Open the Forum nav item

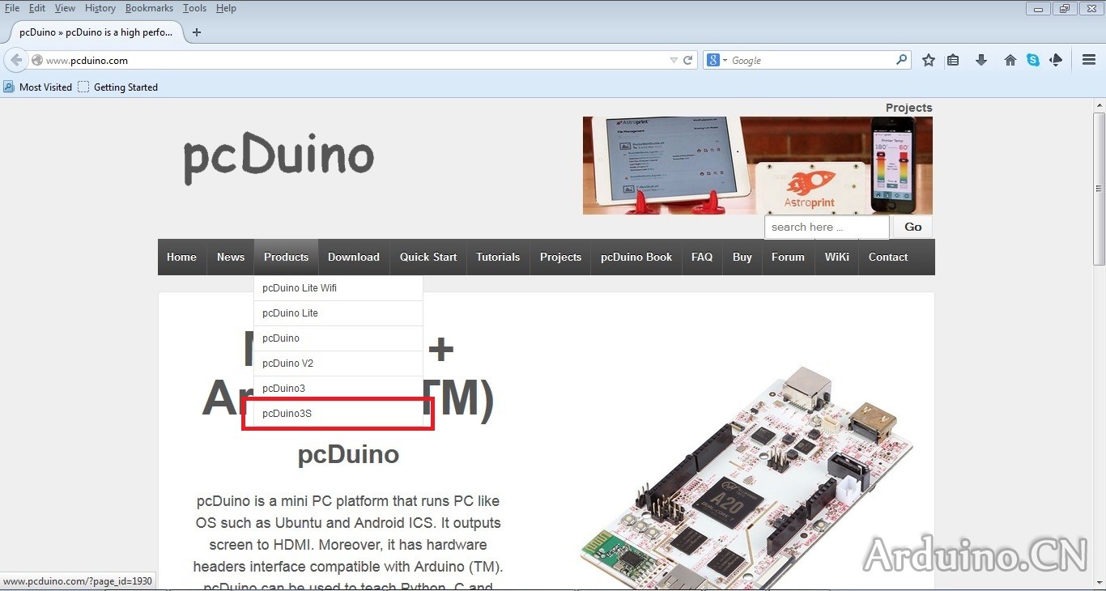point(788,257)
